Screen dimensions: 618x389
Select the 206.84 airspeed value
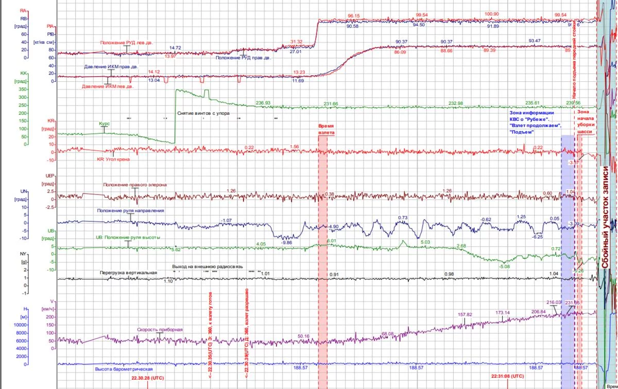click(538, 311)
